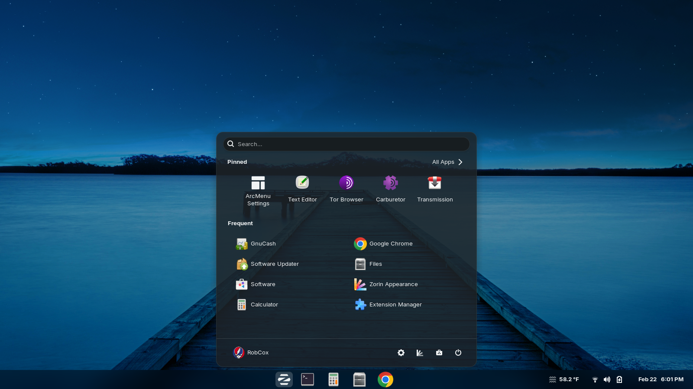Open system settings via the gear icon
The image size is (693, 389).
pyautogui.click(x=401, y=353)
